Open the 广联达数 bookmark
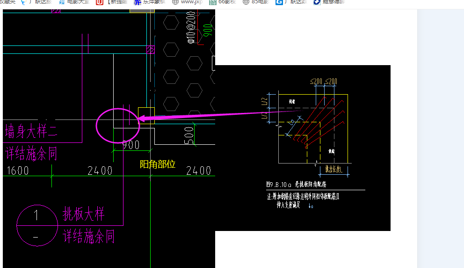This screenshot has width=464, height=268. coord(291,2)
